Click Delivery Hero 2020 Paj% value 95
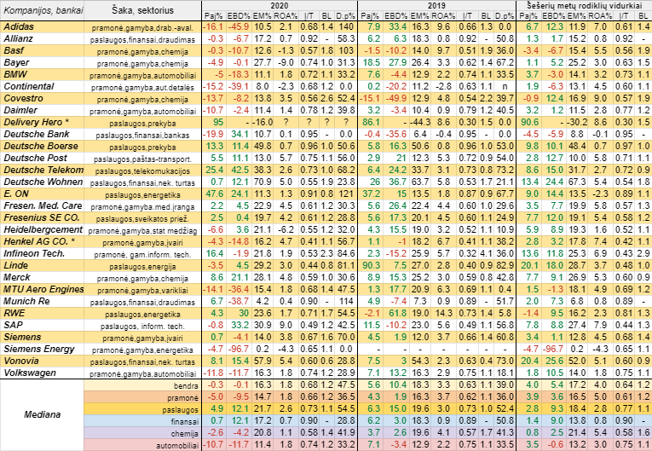The height and width of the screenshot is (451, 652). (x=218, y=123)
